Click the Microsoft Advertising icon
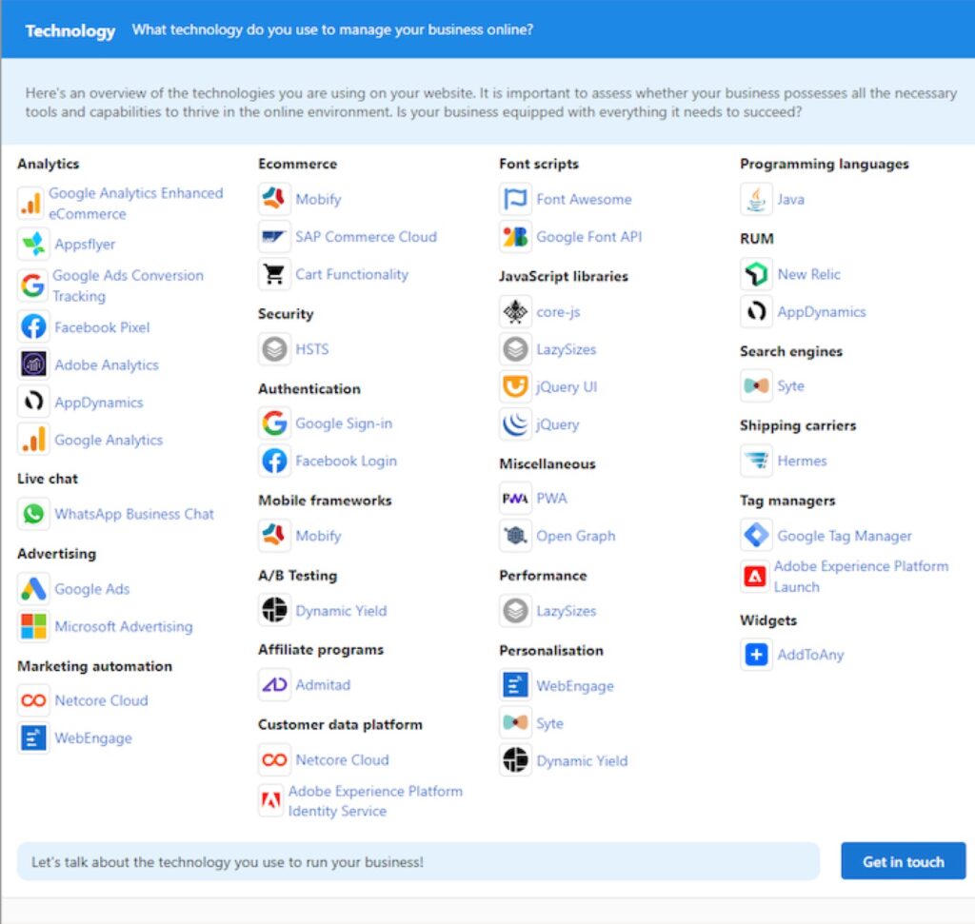The image size is (975, 924). tap(33, 626)
